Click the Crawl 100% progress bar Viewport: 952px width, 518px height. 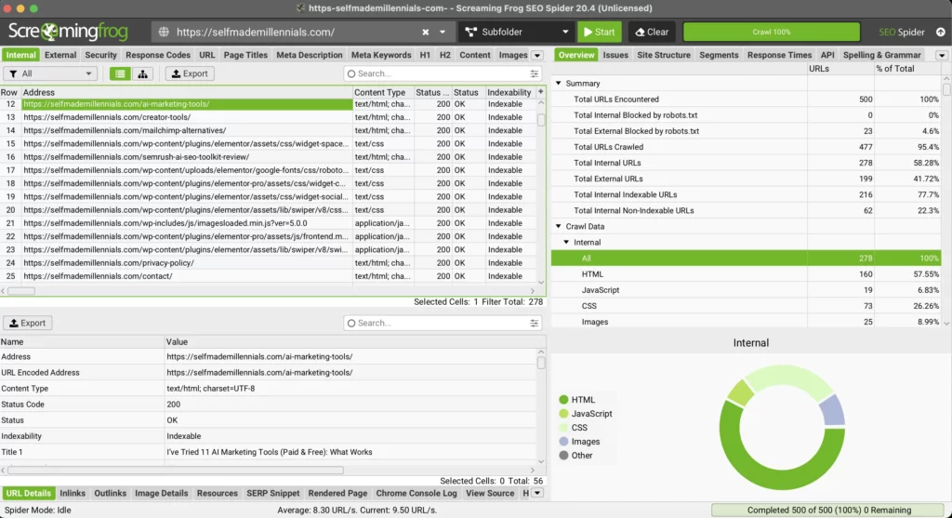[773, 32]
